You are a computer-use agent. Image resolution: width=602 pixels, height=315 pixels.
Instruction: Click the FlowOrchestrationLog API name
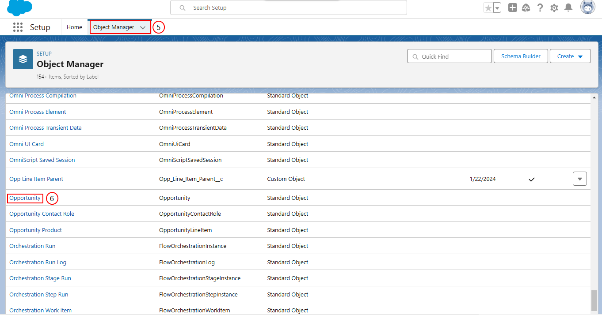click(187, 262)
